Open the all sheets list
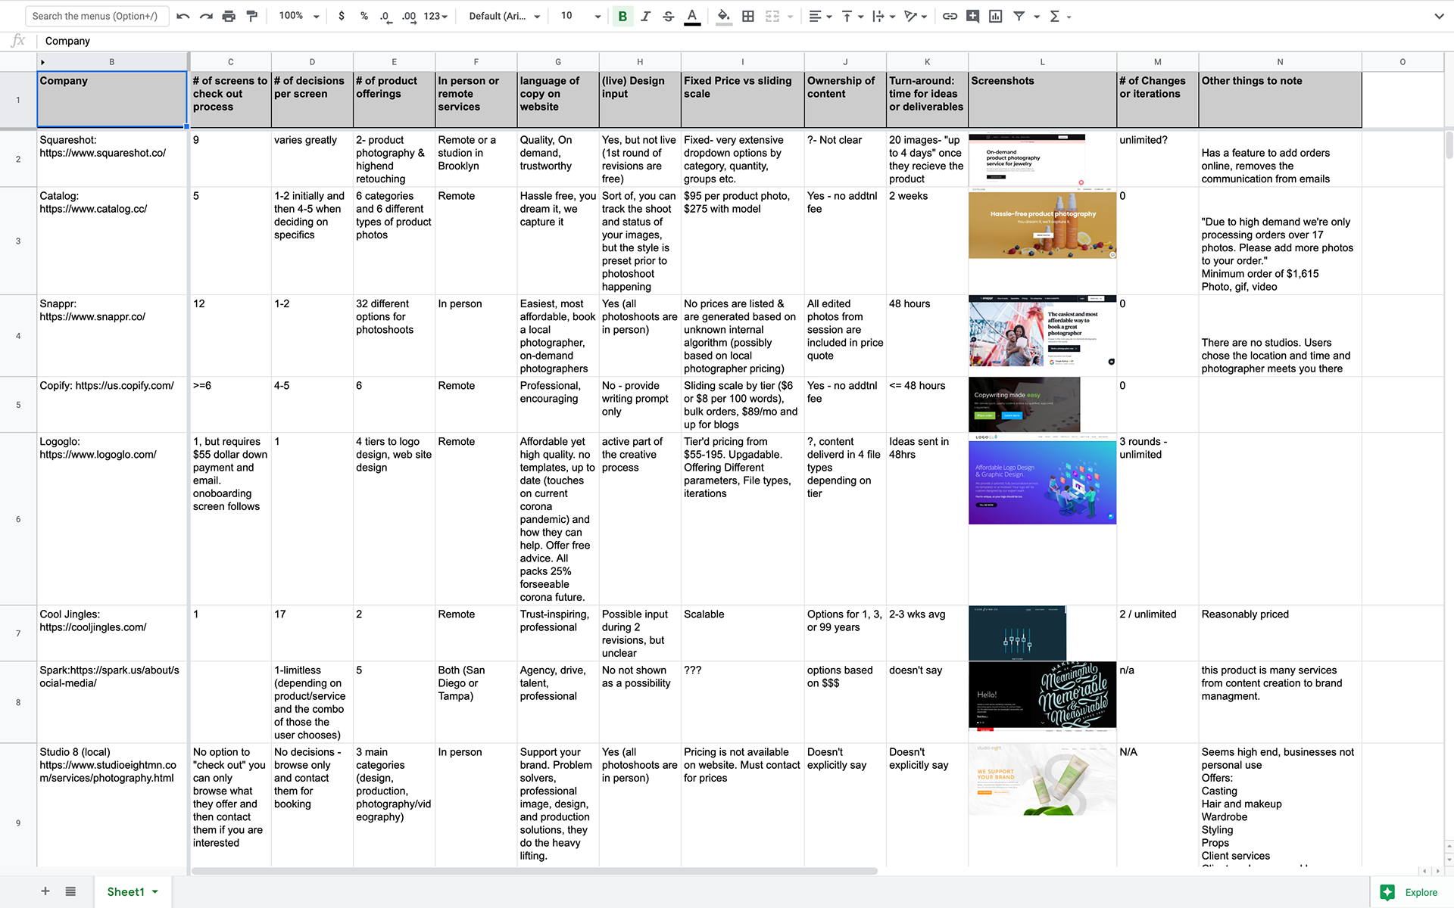This screenshot has width=1454, height=908. [70, 891]
